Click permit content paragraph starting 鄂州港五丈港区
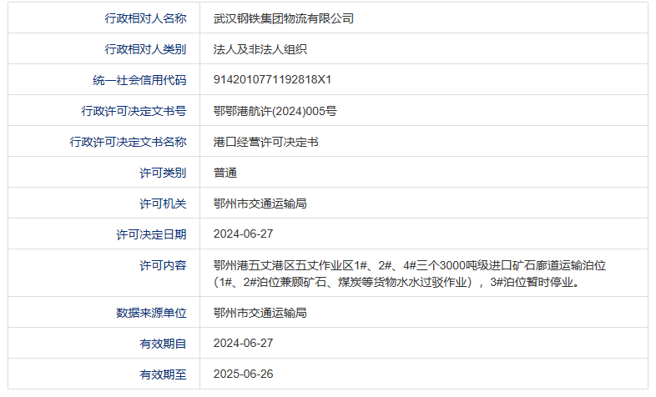656x397 pixels. click(410, 274)
